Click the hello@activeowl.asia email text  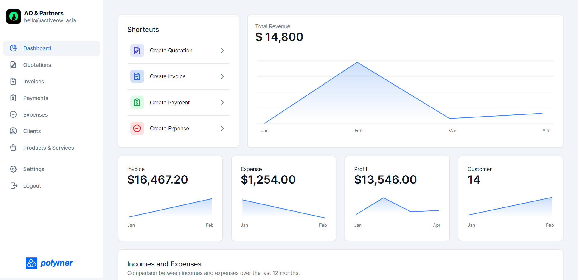point(50,20)
